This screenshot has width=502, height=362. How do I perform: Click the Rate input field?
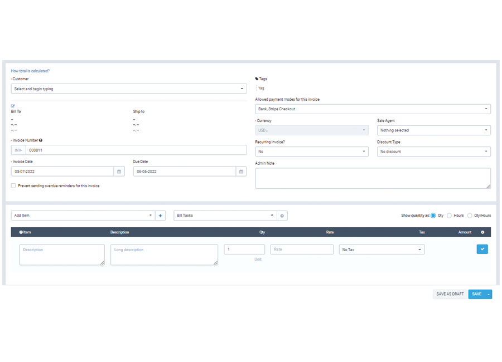point(302,250)
